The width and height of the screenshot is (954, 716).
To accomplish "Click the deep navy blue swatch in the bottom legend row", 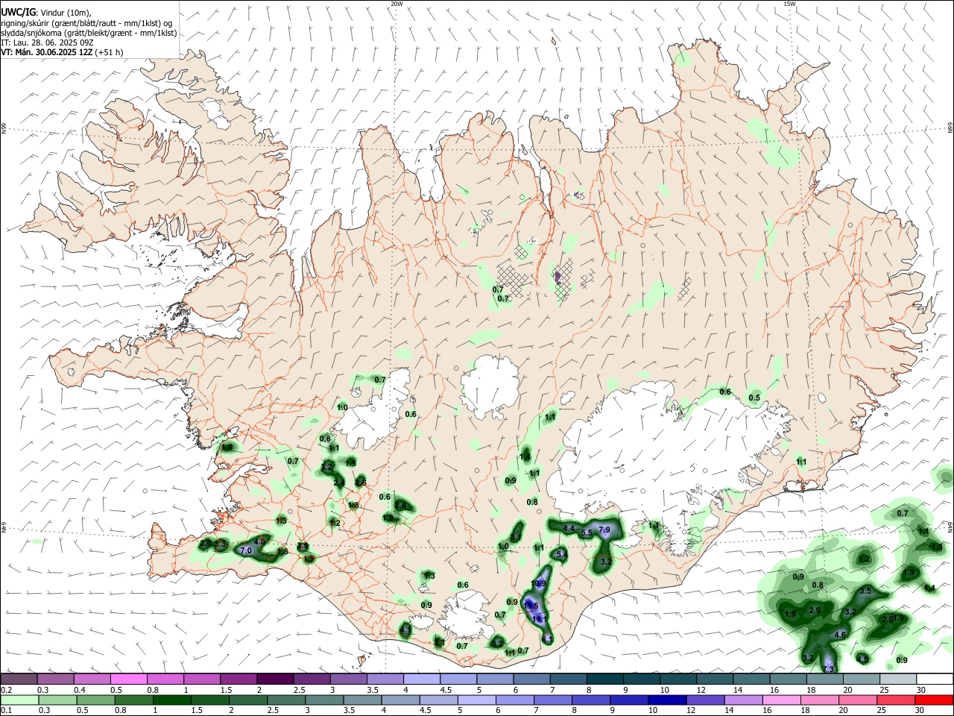I will [x=666, y=700].
